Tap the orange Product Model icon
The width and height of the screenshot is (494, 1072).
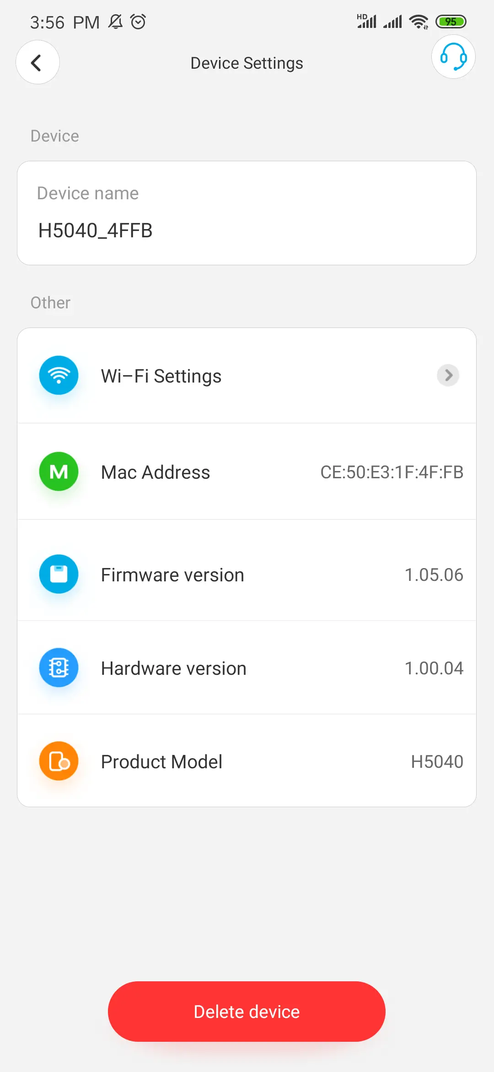click(x=59, y=760)
